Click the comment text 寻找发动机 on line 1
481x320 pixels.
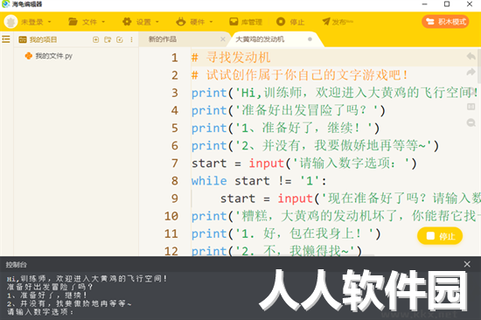[238, 58]
